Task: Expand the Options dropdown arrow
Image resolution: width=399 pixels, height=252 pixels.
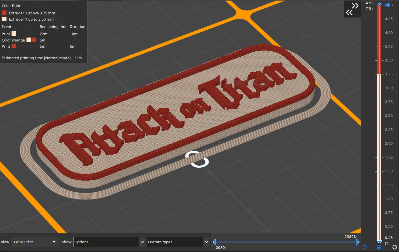Action: [x=142, y=242]
